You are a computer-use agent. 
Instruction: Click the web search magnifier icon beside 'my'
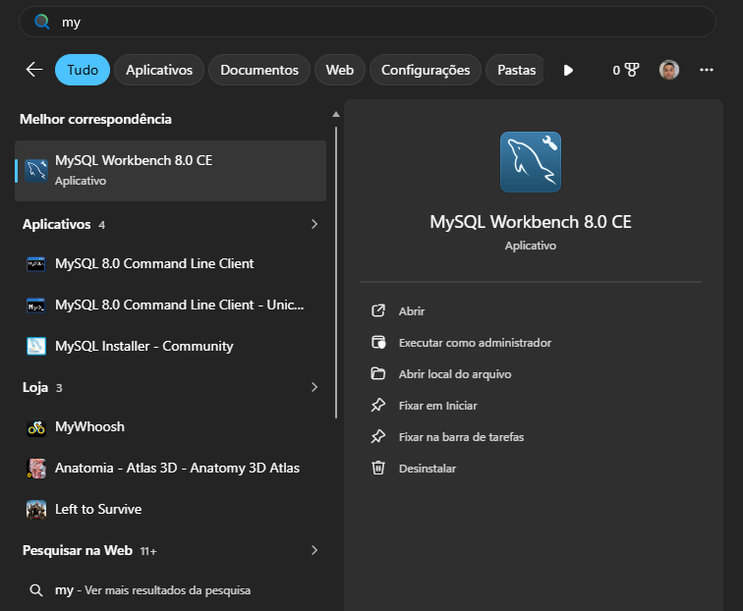click(x=36, y=590)
